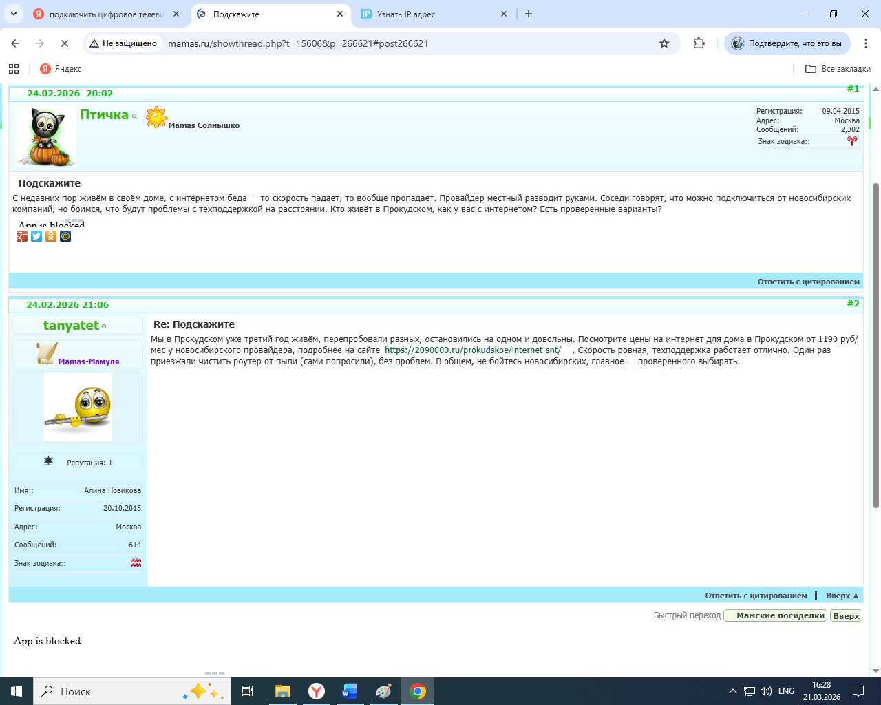Open Task View on the taskbar
Viewport: 881px width, 705px height.
(x=248, y=691)
